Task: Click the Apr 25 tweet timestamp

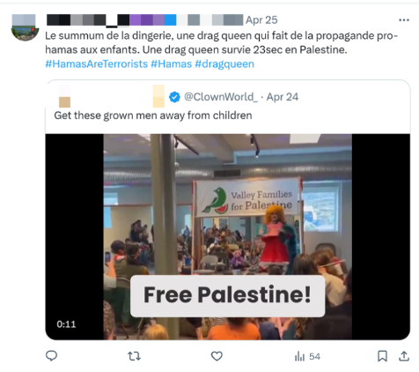Action: coord(261,20)
